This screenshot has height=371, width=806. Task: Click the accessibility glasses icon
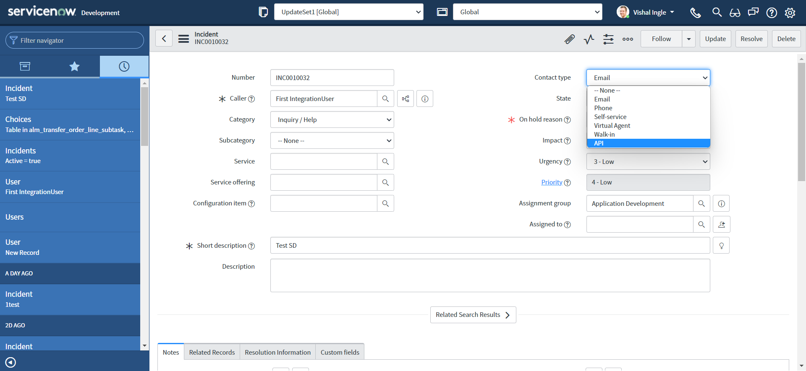point(735,13)
